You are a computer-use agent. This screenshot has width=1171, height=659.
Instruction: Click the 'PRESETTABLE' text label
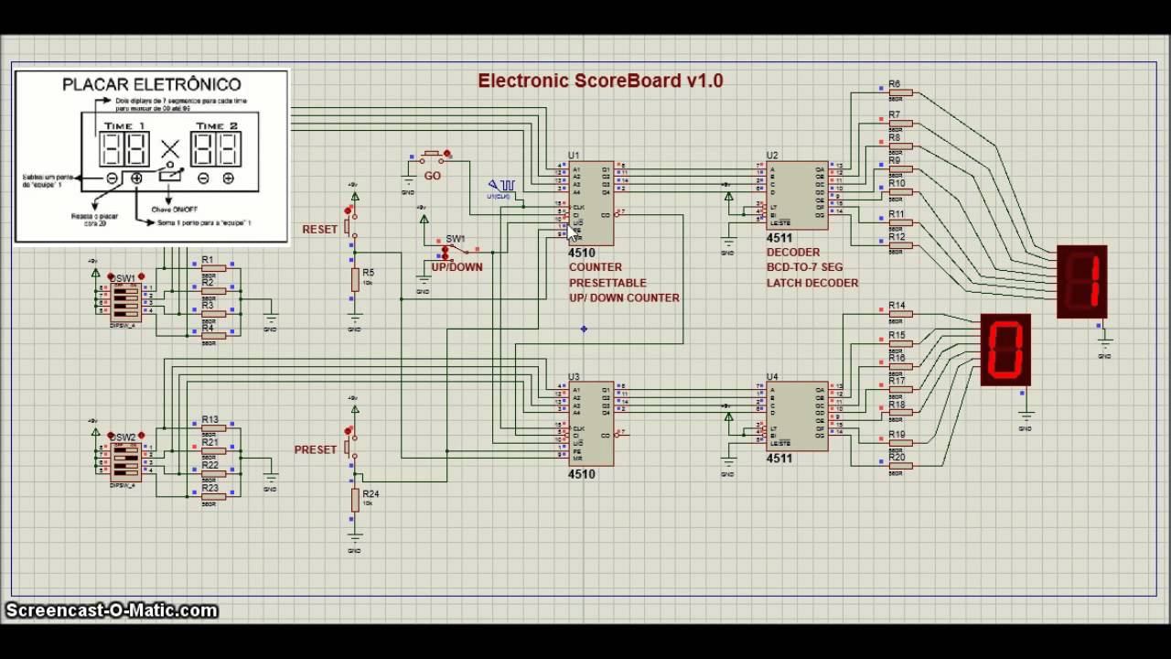coord(607,283)
